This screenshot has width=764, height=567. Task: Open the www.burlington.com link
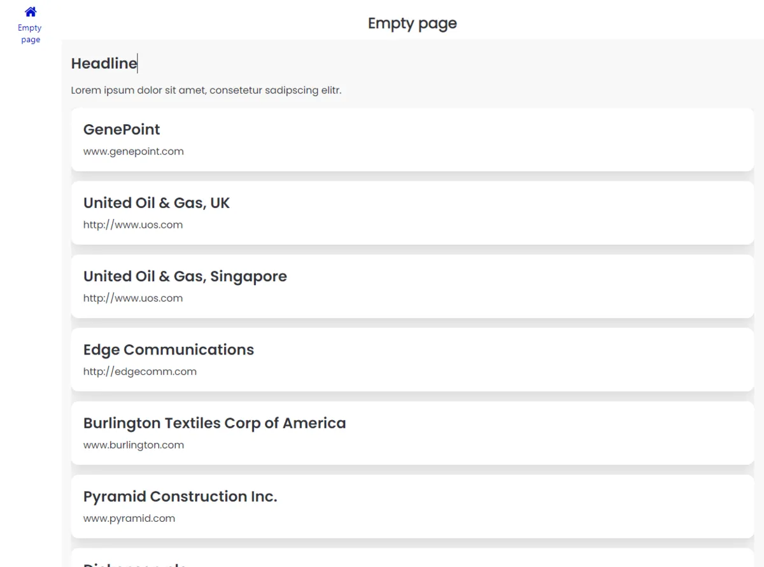pos(133,445)
